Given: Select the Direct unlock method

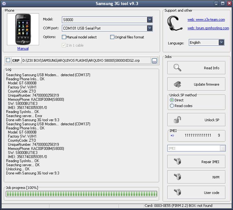Looking at the screenshot, I should 172,100.
